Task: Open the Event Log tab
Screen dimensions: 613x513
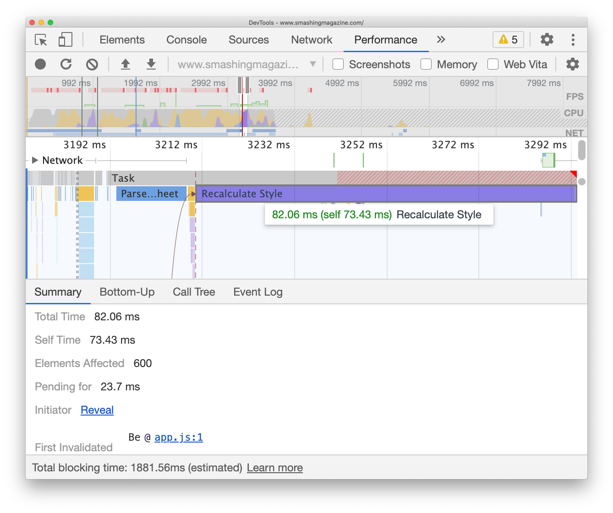Action: (x=258, y=292)
